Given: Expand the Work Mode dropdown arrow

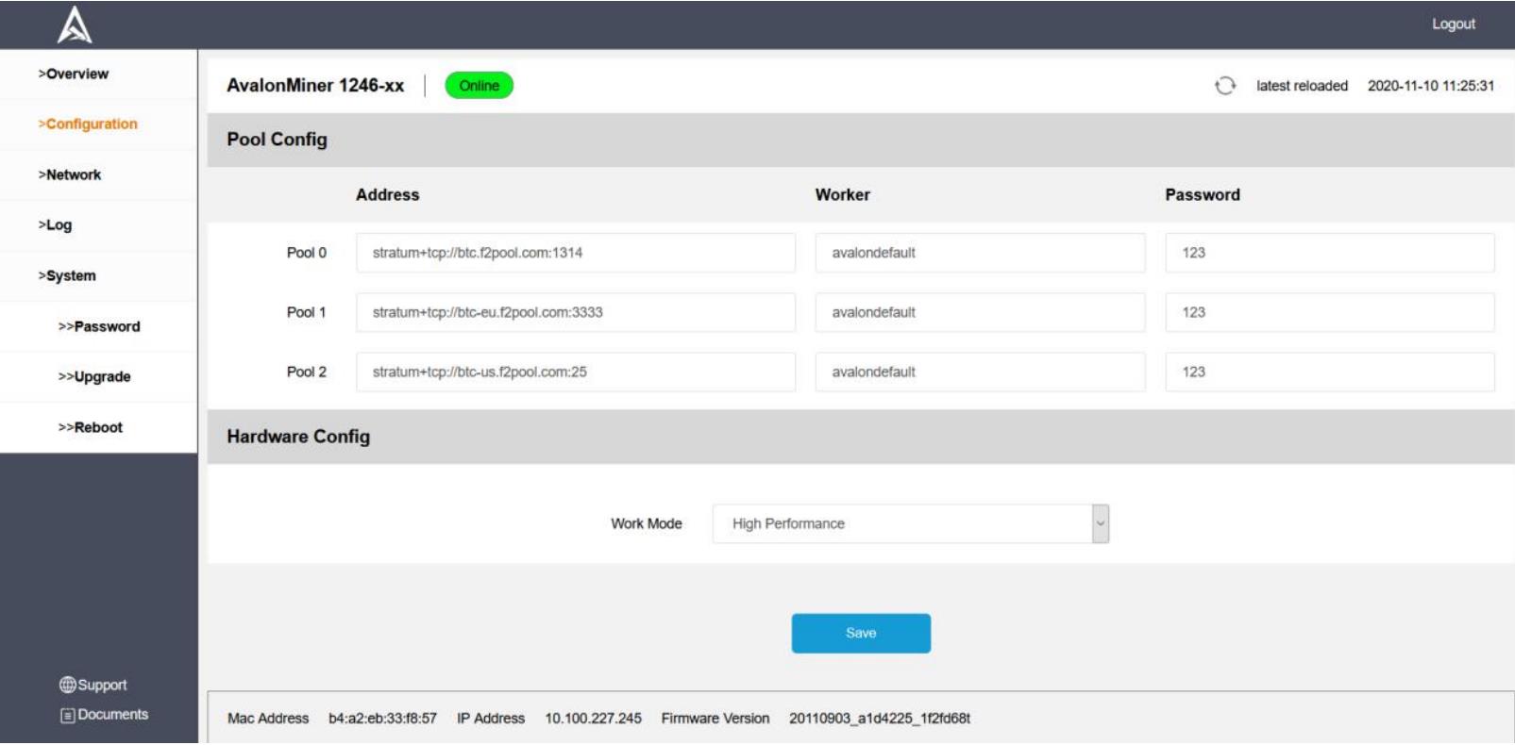Looking at the screenshot, I should point(1100,524).
